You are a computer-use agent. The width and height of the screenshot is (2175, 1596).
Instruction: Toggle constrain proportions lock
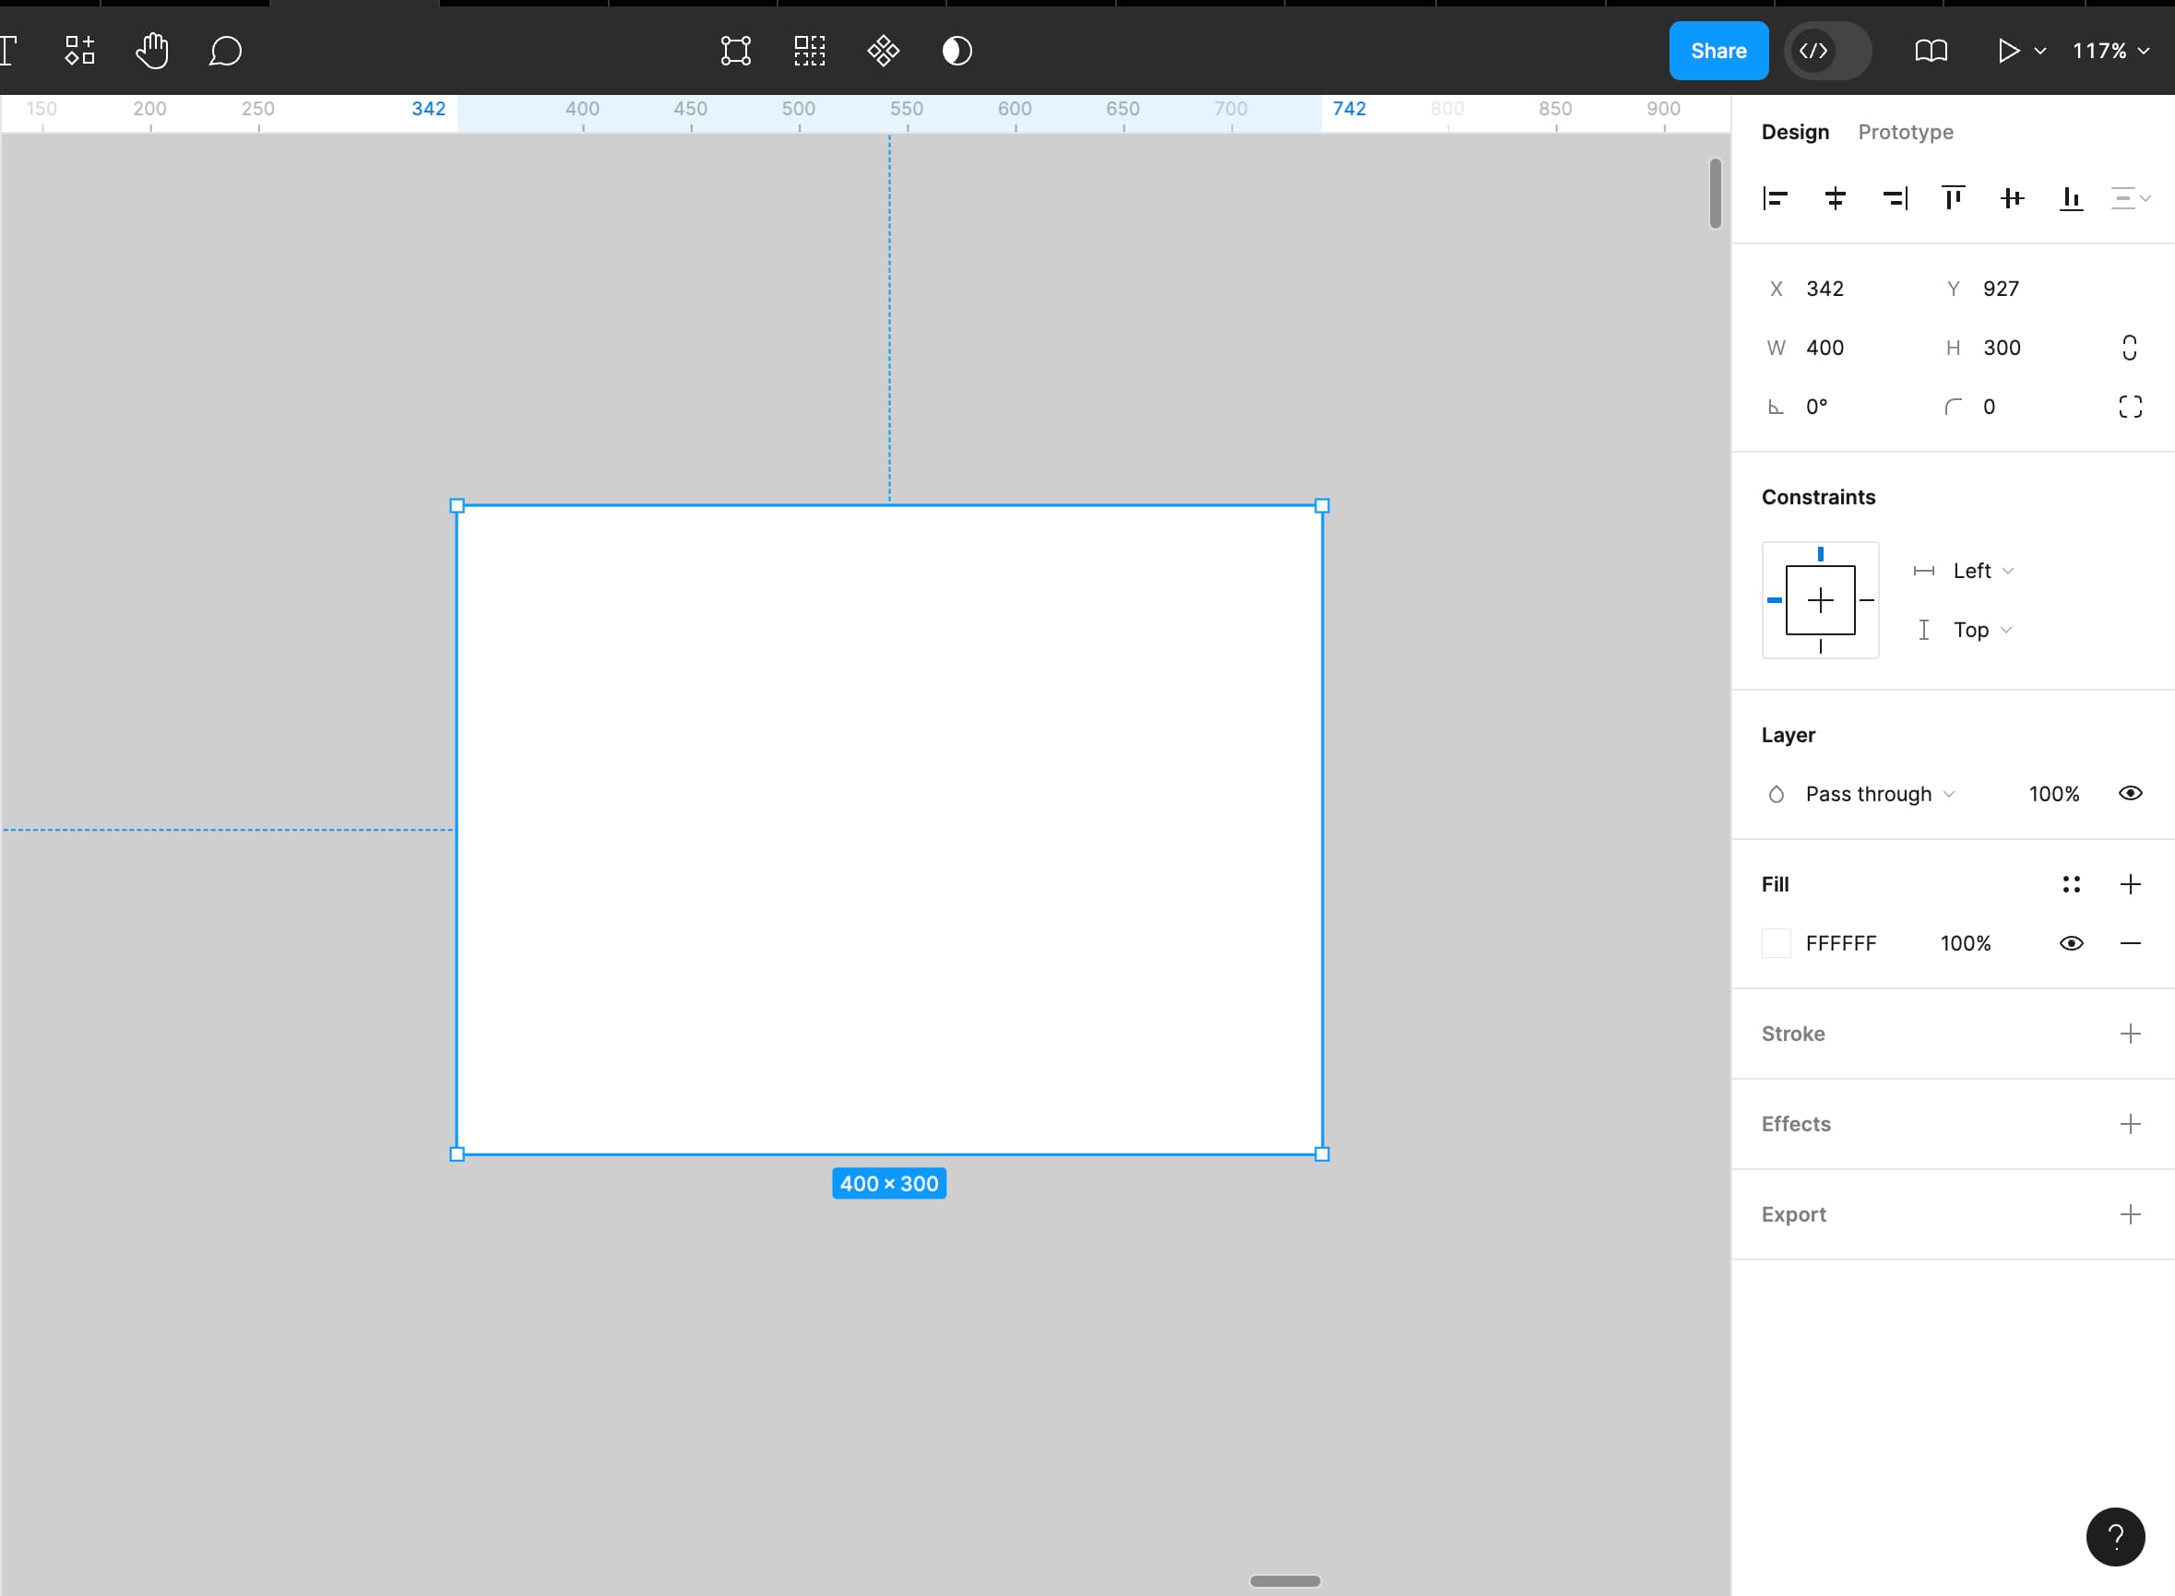(2130, 348)
